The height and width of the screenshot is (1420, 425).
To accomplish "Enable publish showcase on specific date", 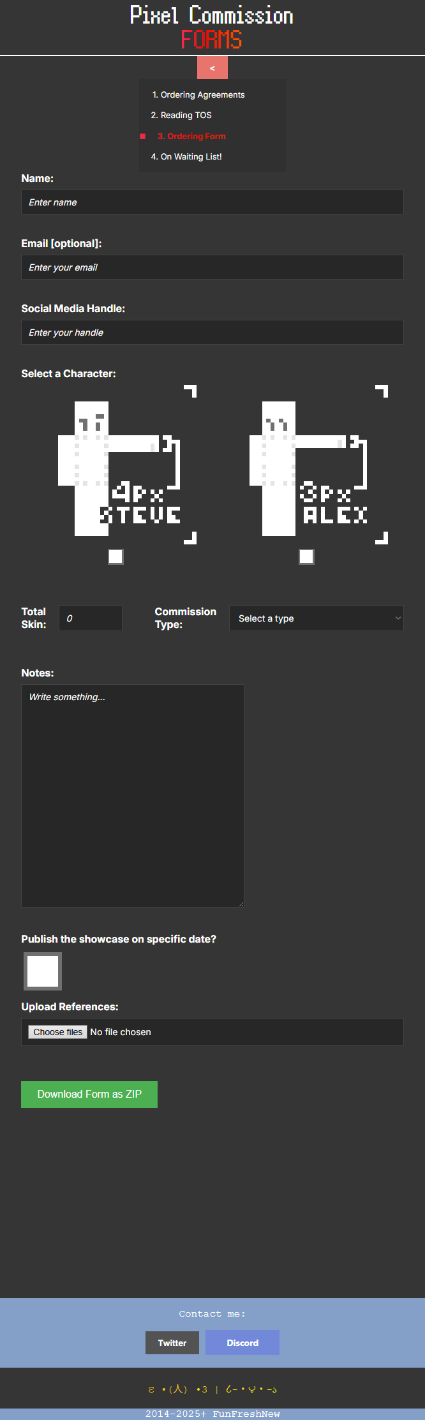I will tap(43, 971).
